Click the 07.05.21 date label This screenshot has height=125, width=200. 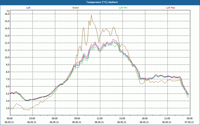[189, 122]
